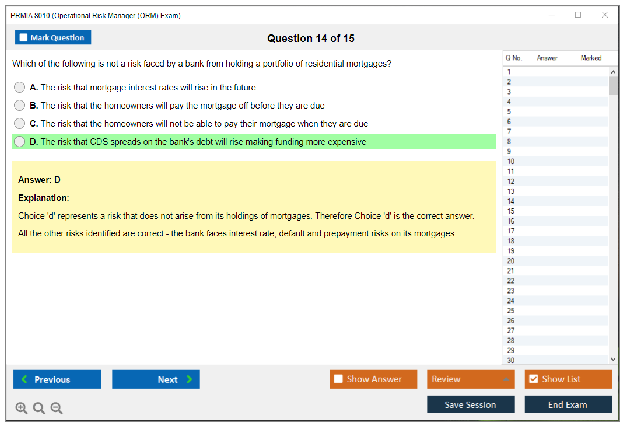
Task: Pick radio option C about homeowner default
Action: 20,124
